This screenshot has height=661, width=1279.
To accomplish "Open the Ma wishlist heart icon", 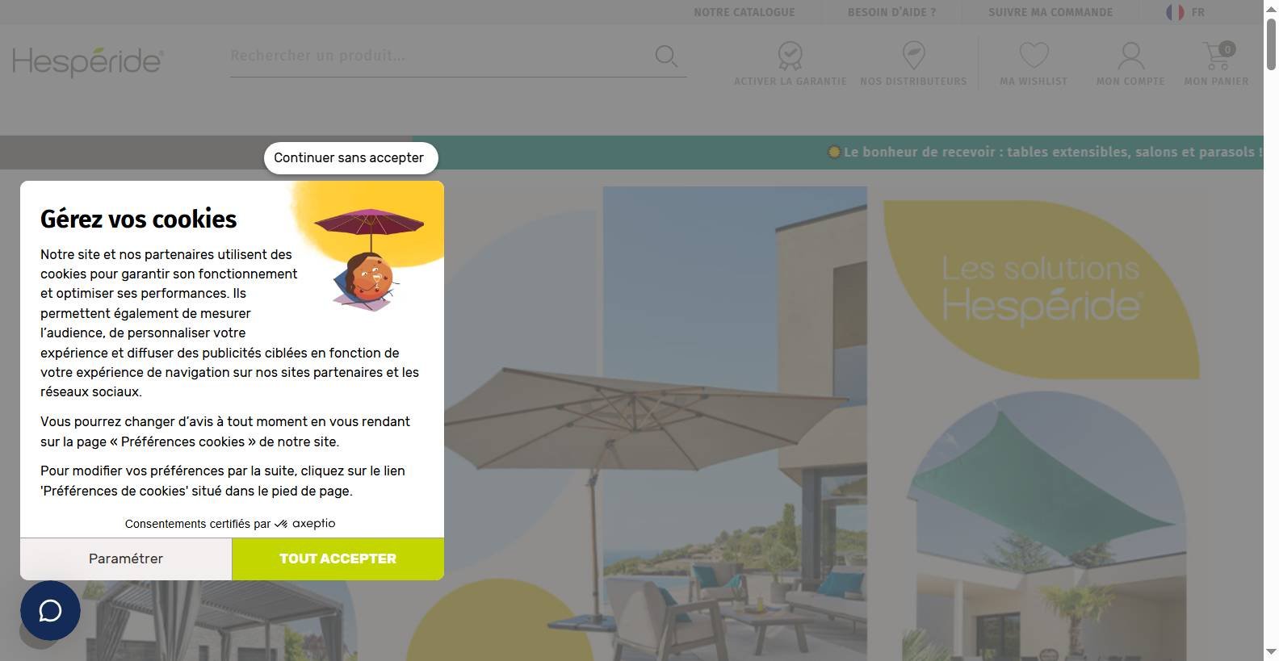I will [x=1034, y=56].
